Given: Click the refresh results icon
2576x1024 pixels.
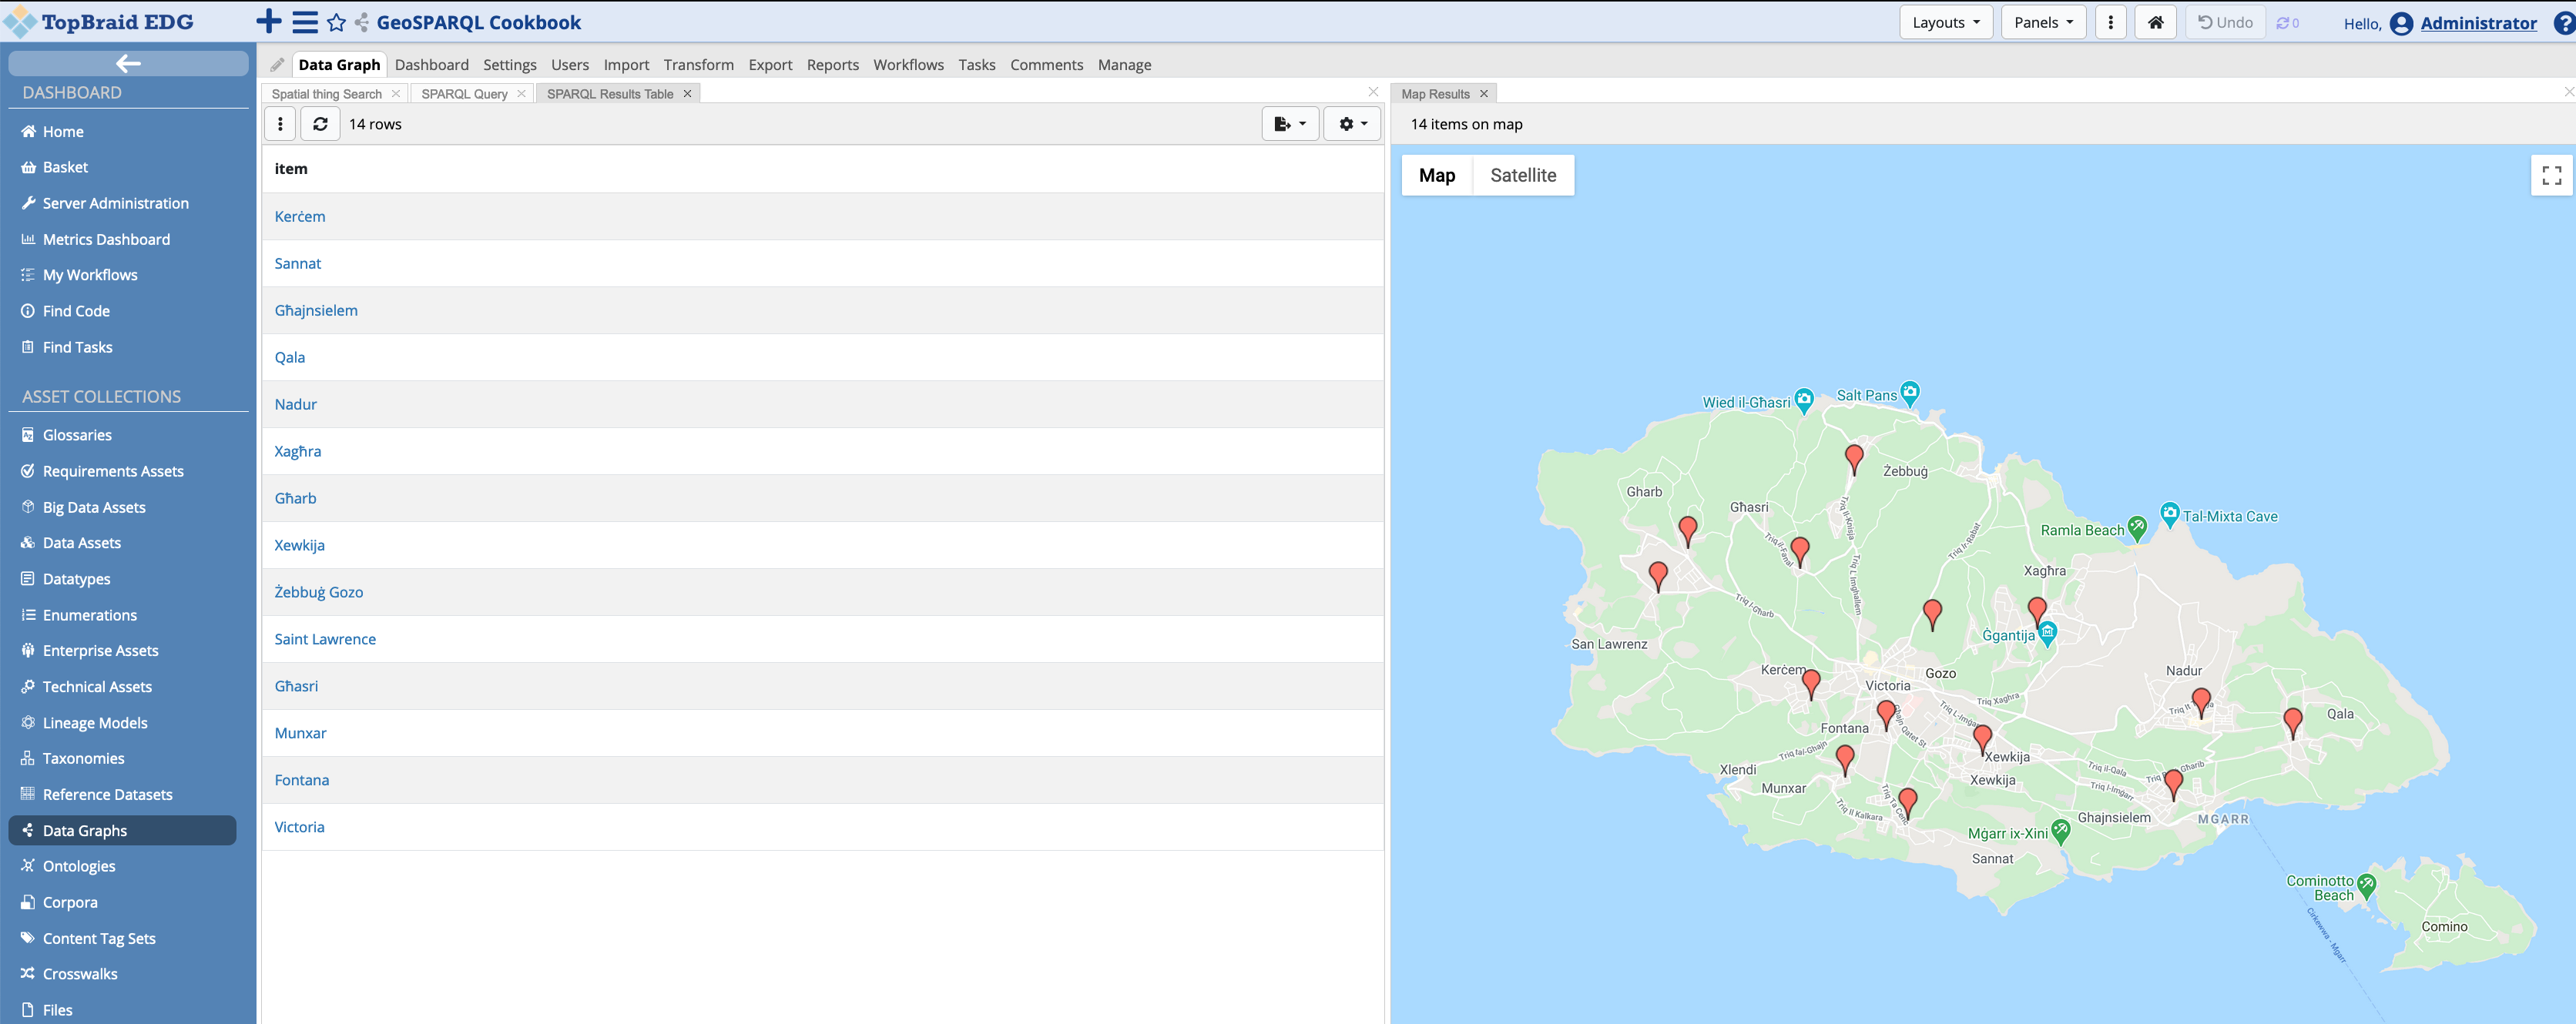Looking at the screenshot, I should pos(320,124).
